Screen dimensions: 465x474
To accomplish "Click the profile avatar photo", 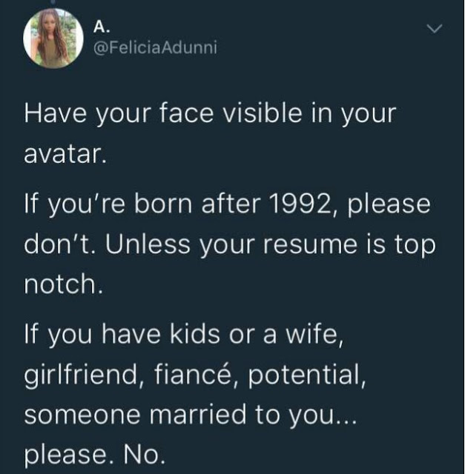I will point(52,38).
